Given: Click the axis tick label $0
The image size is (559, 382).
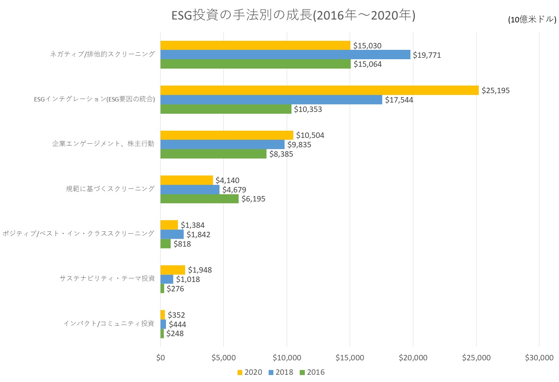Looking at the screenshot, I should pos(161,358).
